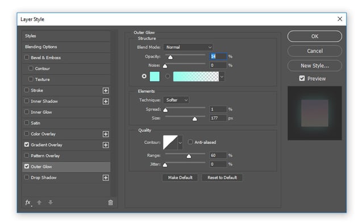The image size is (358, 223).
Task: Click the move effect up arrow icon
Action: coord(39,203)
